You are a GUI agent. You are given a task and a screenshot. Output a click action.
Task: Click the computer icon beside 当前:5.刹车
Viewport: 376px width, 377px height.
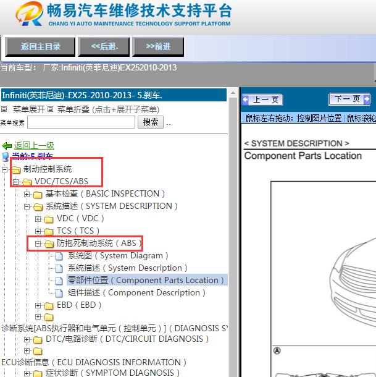[6, 157]
